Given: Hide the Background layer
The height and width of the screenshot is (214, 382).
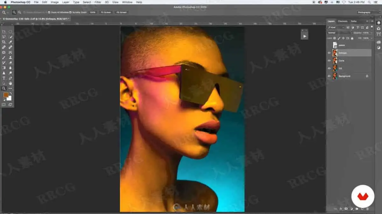Looking at the screenshot, I should pyautogui.click(x=329, y=76).
